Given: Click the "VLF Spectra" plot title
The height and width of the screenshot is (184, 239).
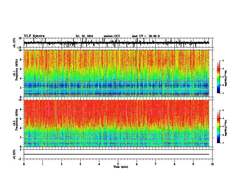Looking at the screenshot, I should tap(34, 36).
